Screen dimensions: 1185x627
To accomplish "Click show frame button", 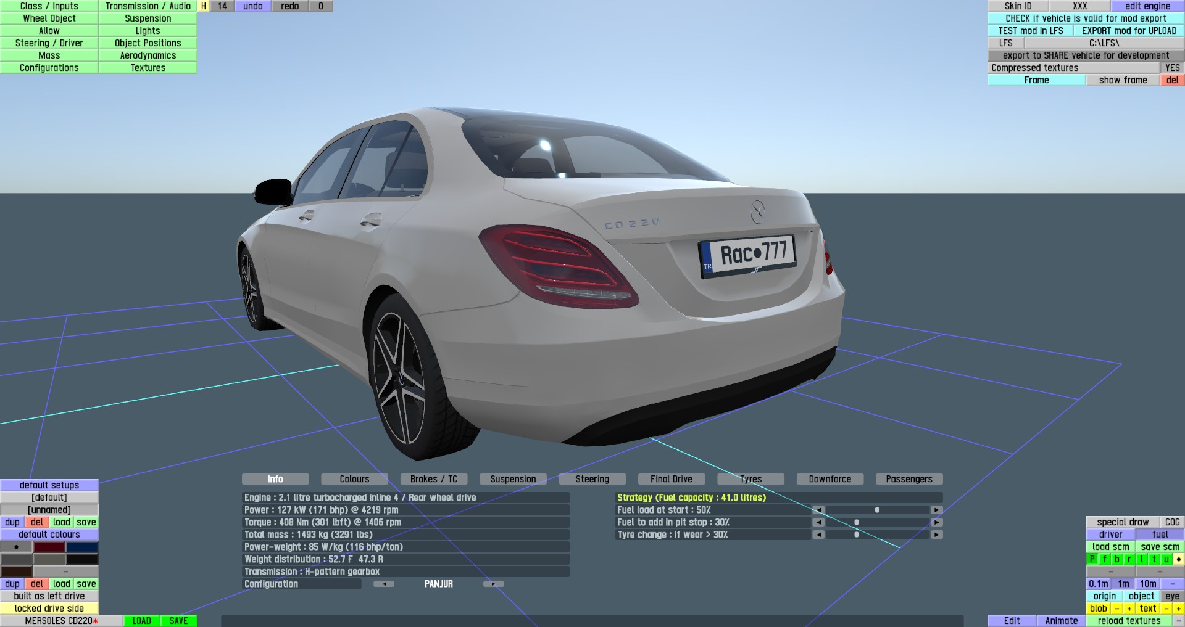I will point(1123,80).
